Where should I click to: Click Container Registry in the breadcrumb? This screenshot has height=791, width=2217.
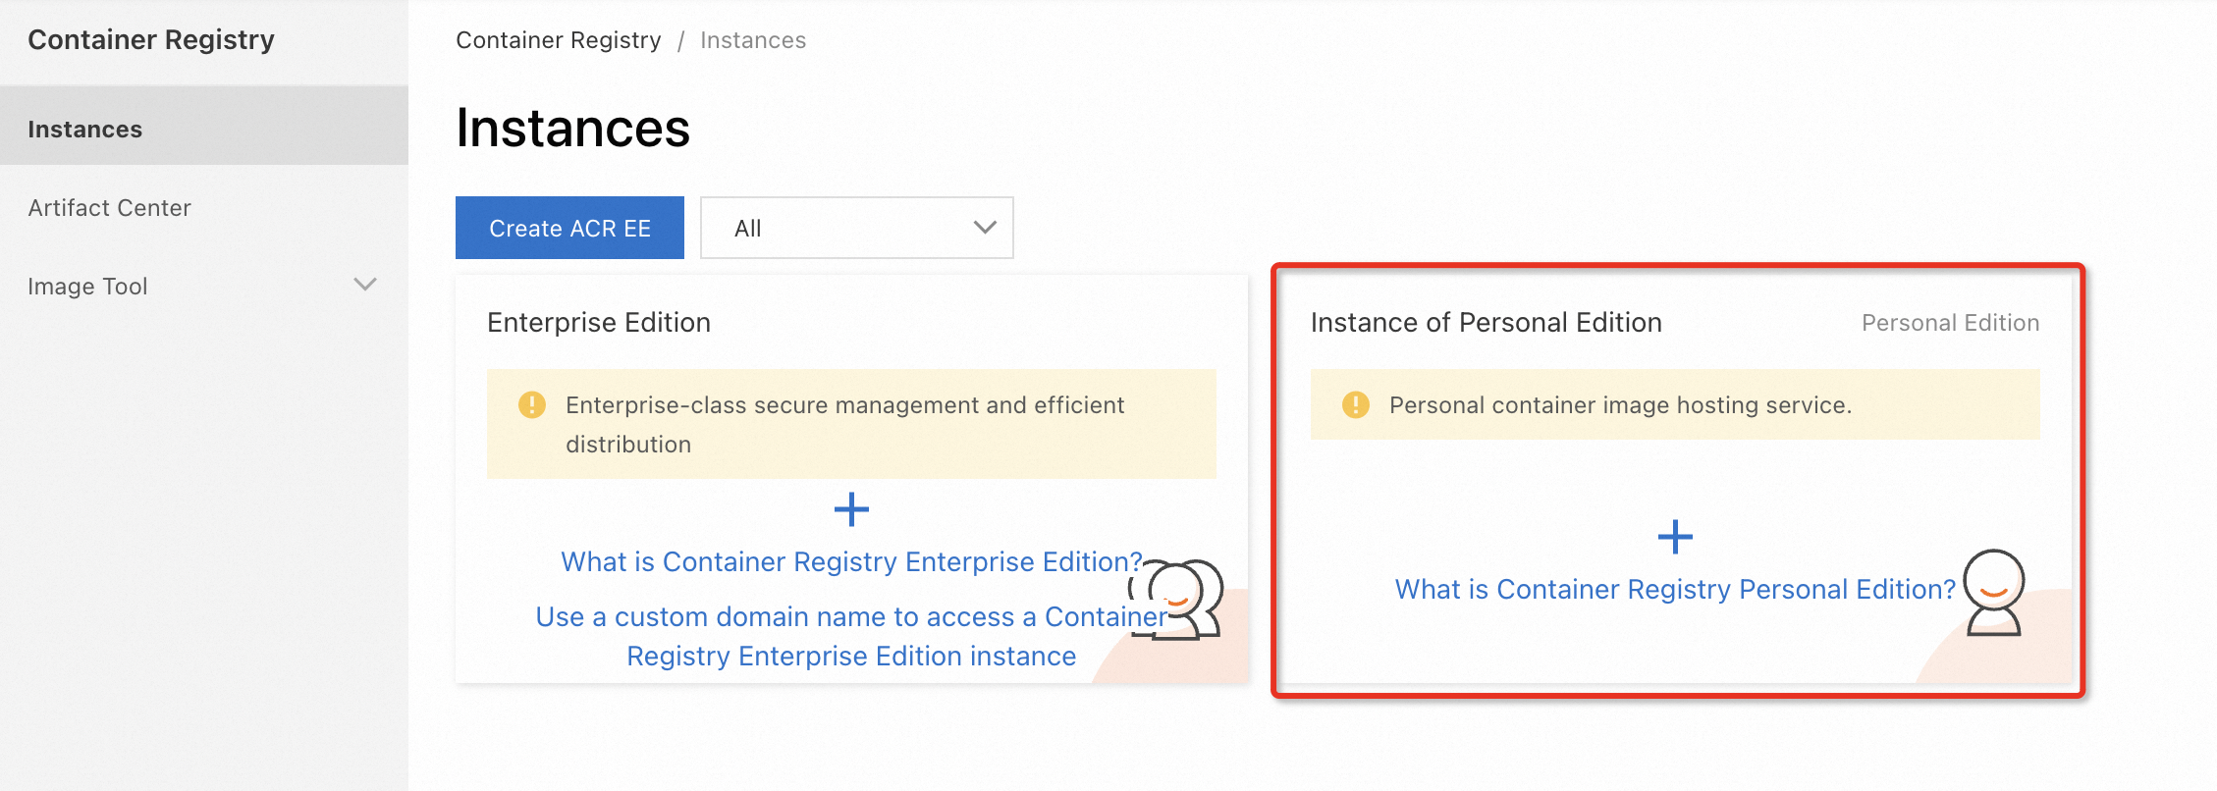pos(558,40)
